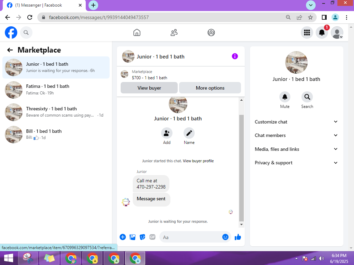Click the browser address bar URL
354x265 pixels.
[99, 17]
